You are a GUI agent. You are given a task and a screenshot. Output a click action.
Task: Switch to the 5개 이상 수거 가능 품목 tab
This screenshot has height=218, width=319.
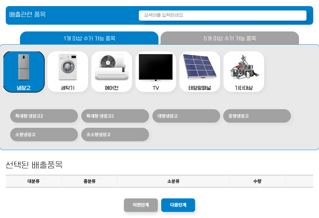point(230,38)
